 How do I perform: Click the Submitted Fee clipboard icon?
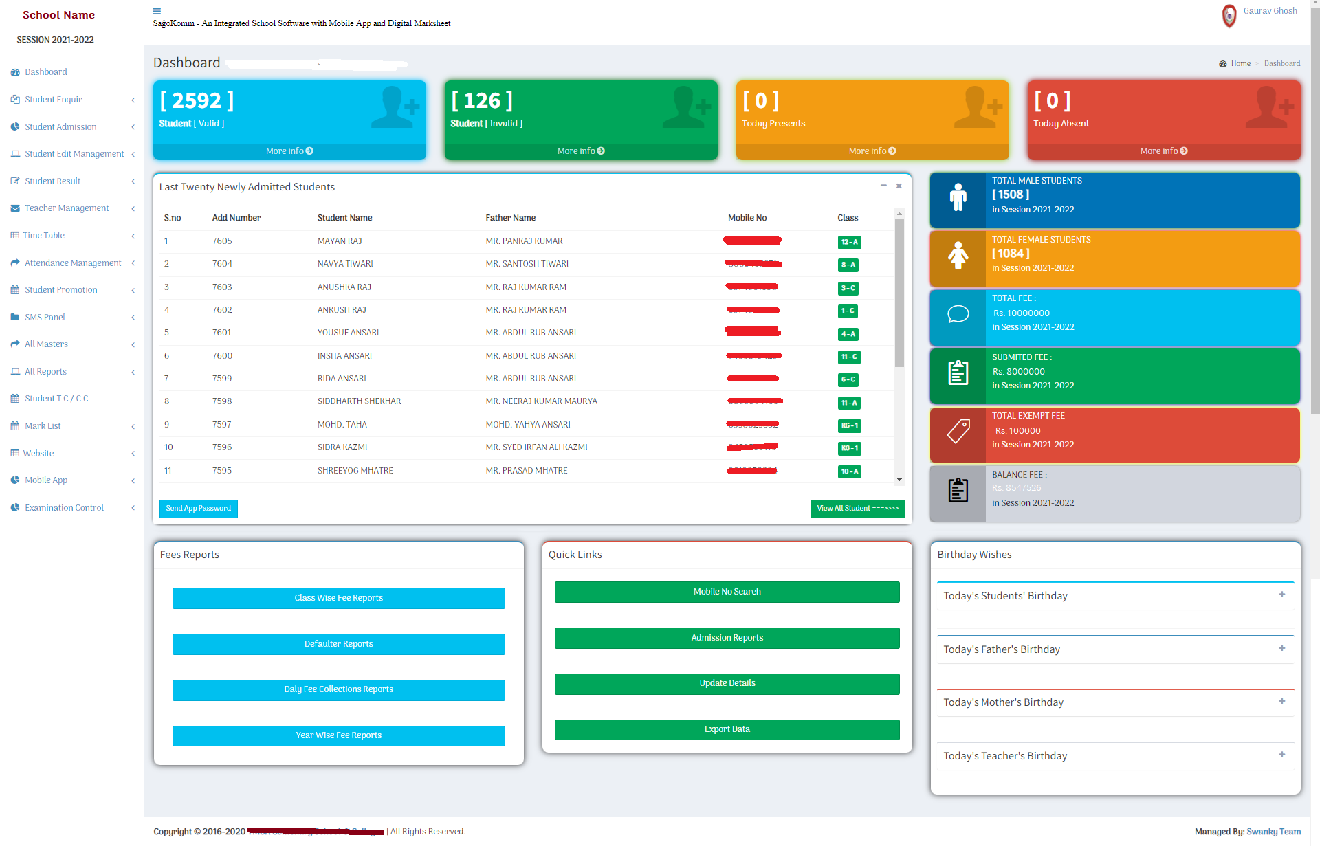click(x=958, y=373)
